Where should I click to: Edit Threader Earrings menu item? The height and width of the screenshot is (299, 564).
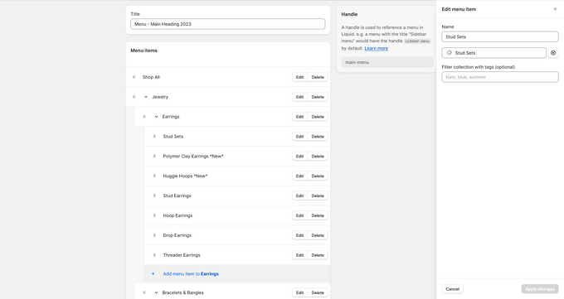pos(299,255)
